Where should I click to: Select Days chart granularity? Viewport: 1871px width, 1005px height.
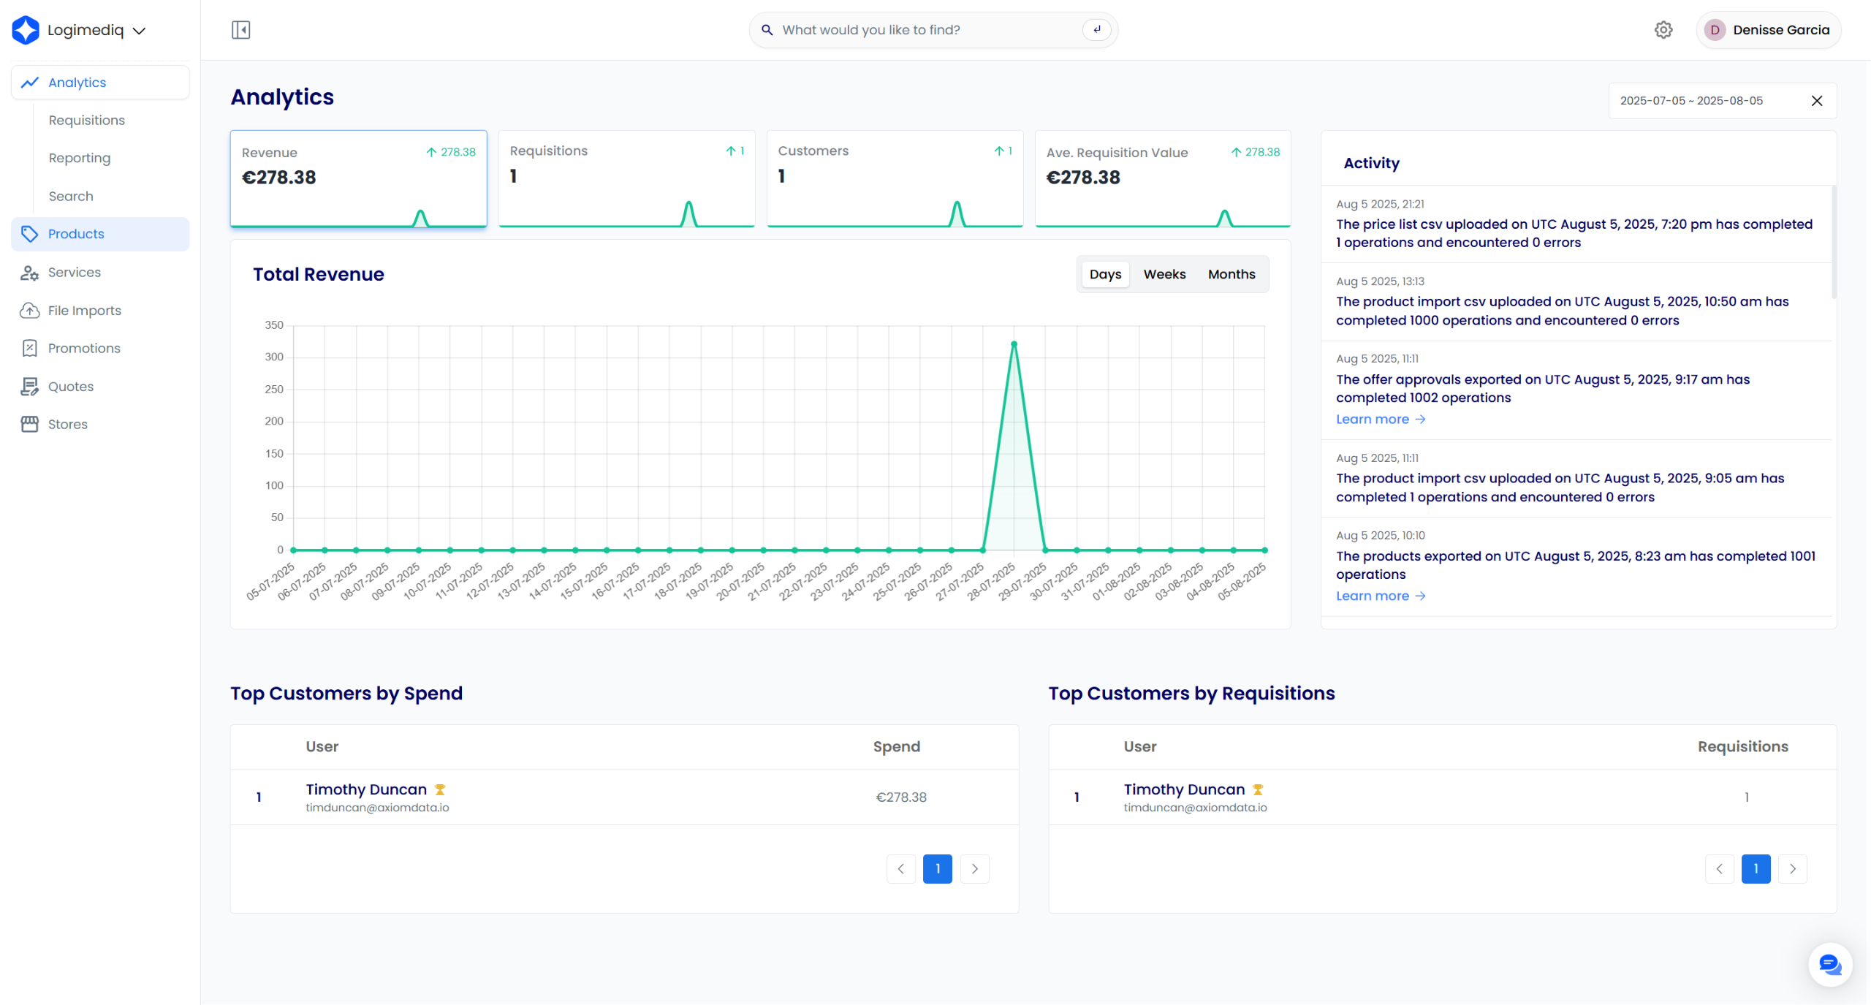[1104, 274]
